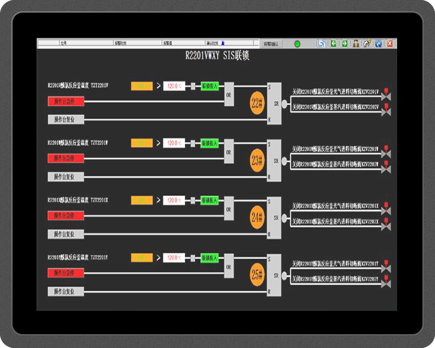Toggle the 联锁投入 switch for interlock 25#
This screenshot has height=348, width=435.
coord(210,258)
